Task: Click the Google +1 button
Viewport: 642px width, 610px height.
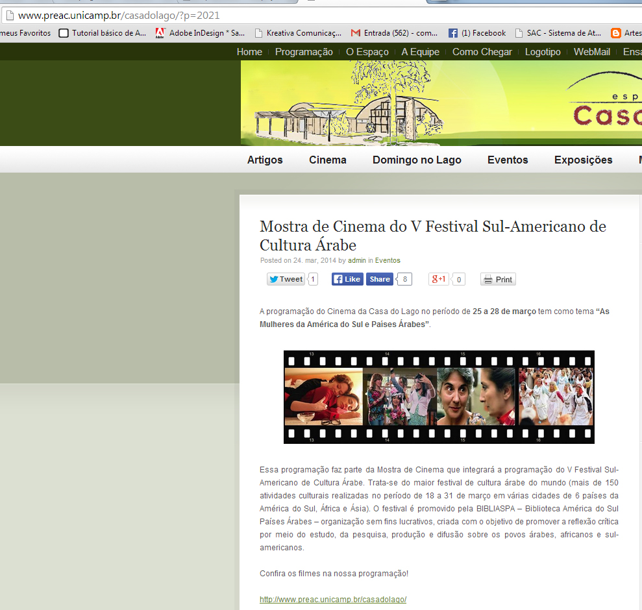Action: pos(439,279)
